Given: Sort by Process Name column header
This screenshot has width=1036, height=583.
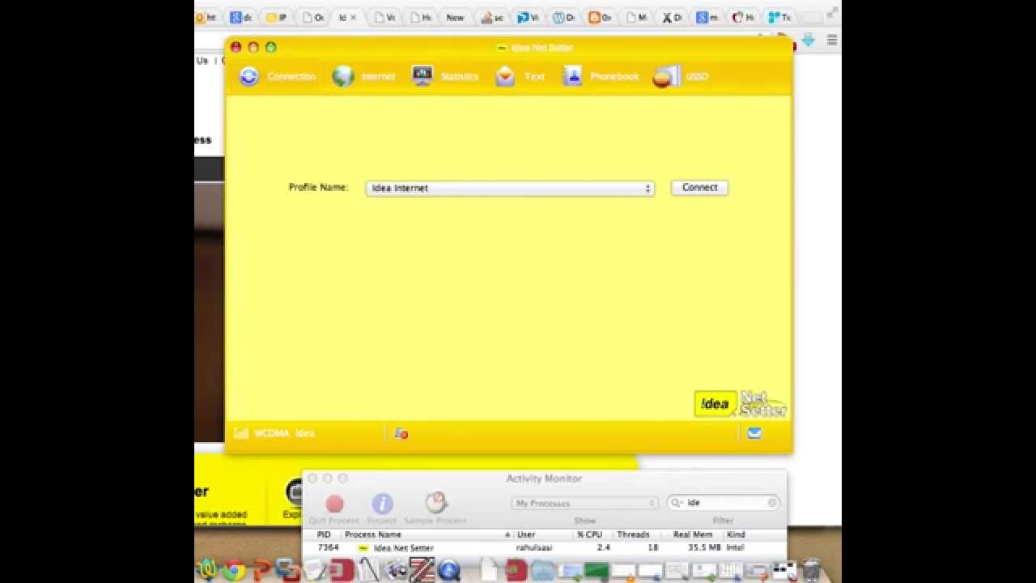Looking at the screenshot, I should point(428,534).
